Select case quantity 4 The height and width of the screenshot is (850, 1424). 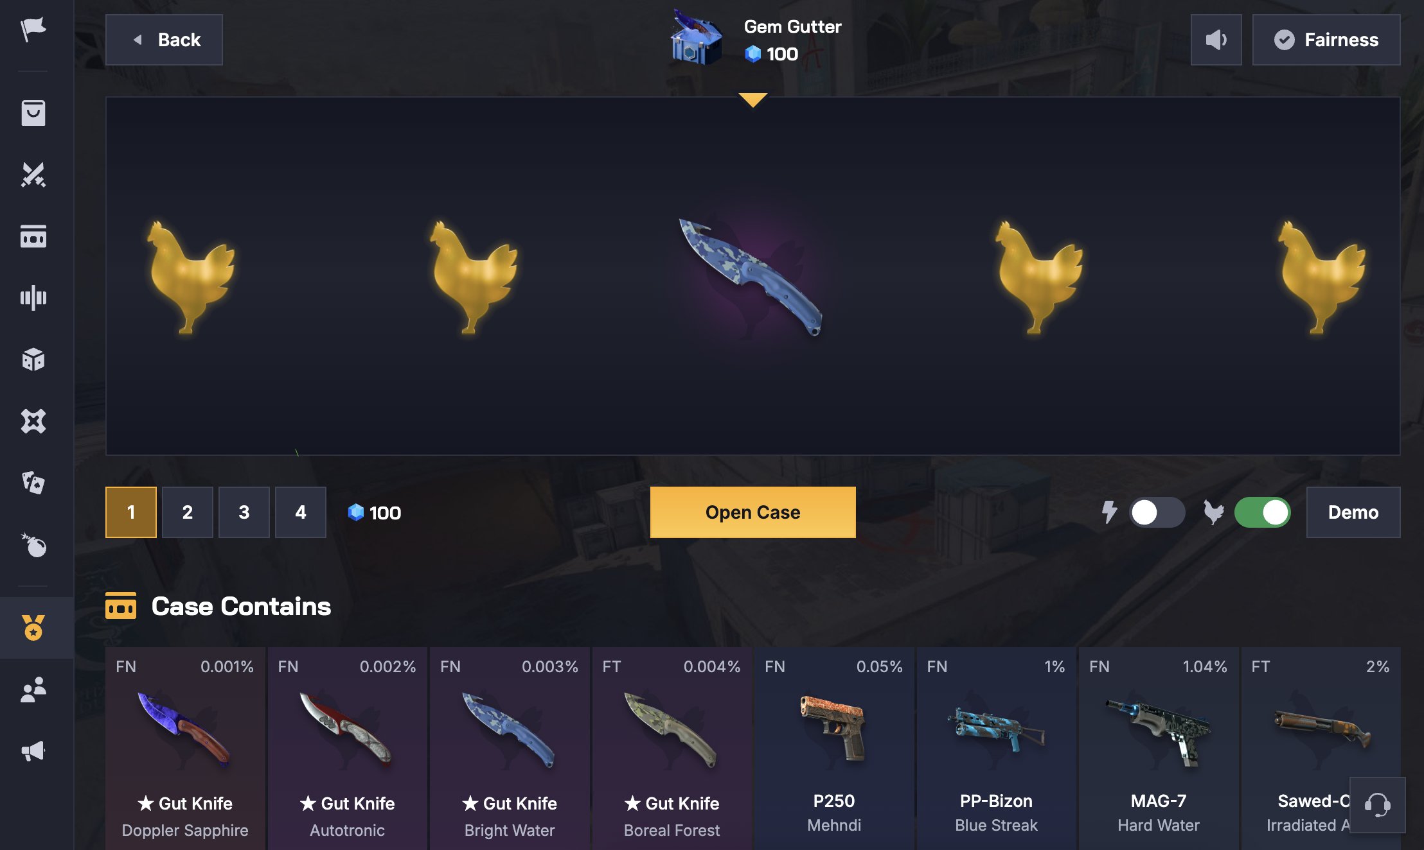[300, 512]
